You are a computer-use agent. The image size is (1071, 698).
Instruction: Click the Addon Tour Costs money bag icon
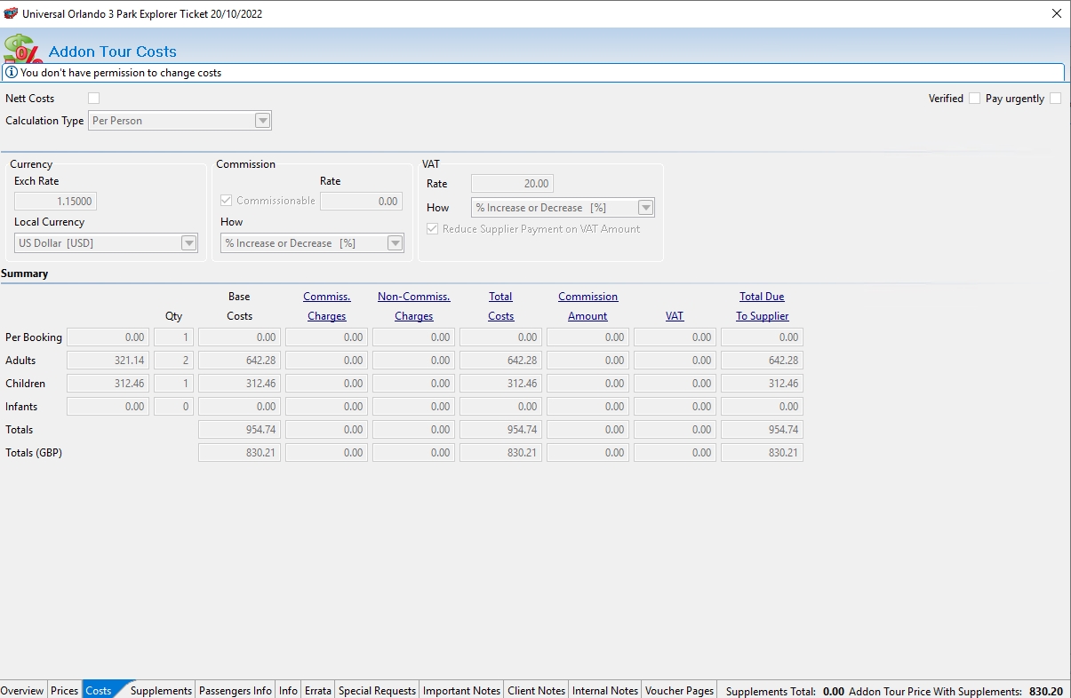[x=21, y=49]
